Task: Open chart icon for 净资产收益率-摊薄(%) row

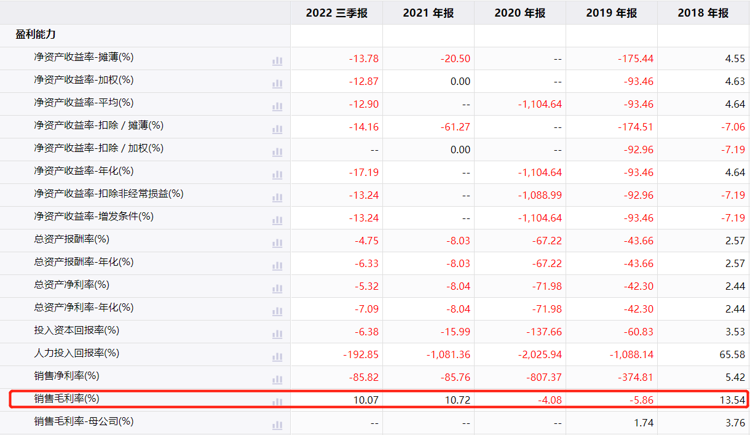Action: pos(277,60)
